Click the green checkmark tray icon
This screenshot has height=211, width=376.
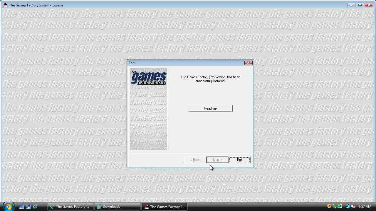[335, 207]
